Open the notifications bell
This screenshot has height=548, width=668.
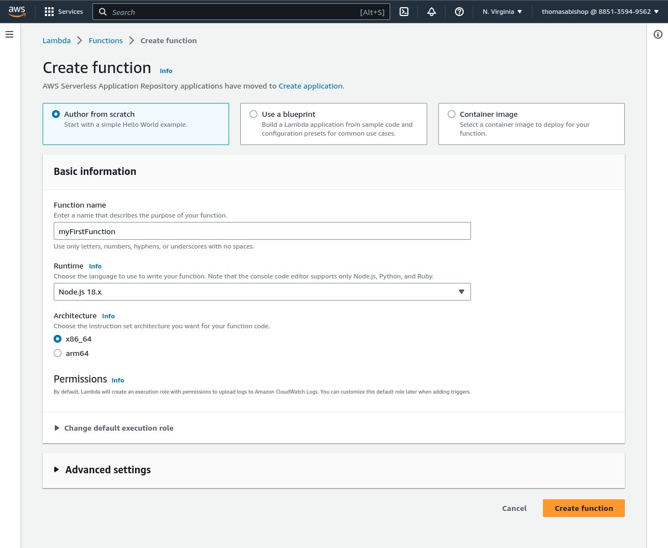tap(432, 12)
